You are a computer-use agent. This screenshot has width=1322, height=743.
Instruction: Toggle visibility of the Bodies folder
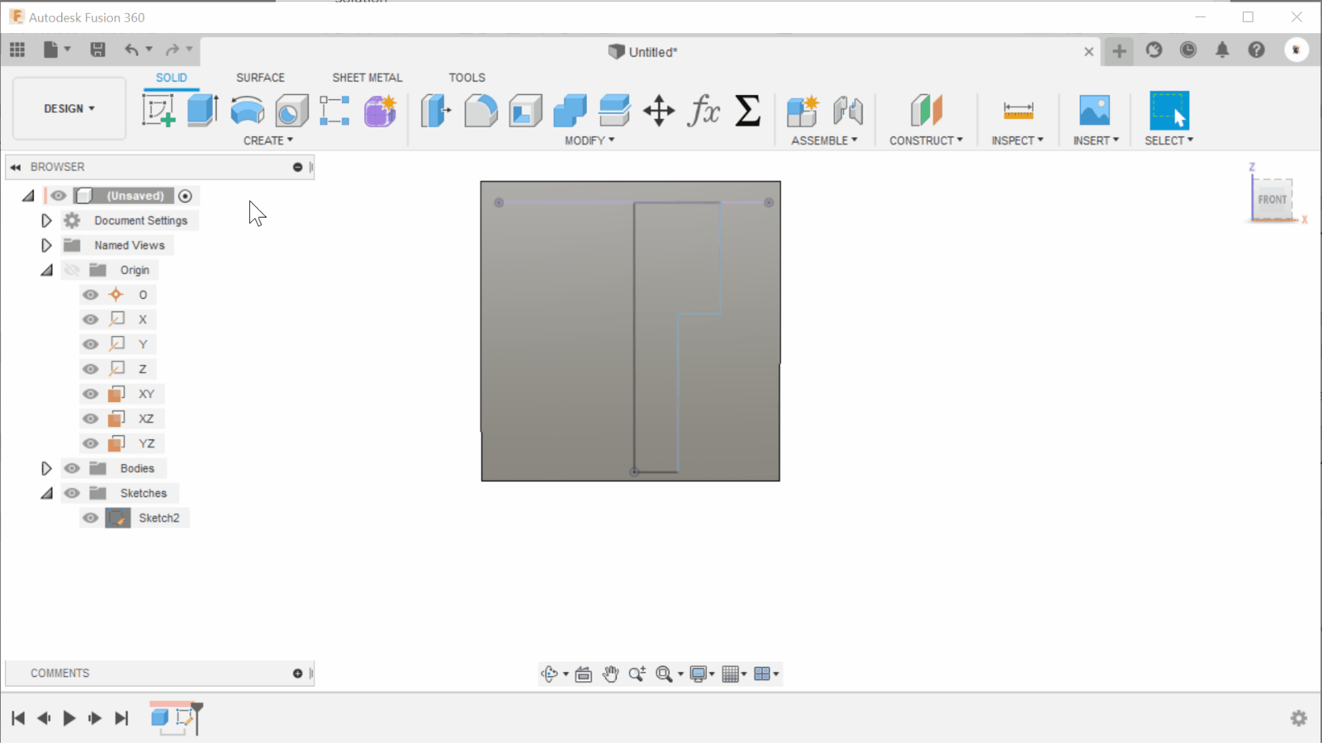point(72,468)
